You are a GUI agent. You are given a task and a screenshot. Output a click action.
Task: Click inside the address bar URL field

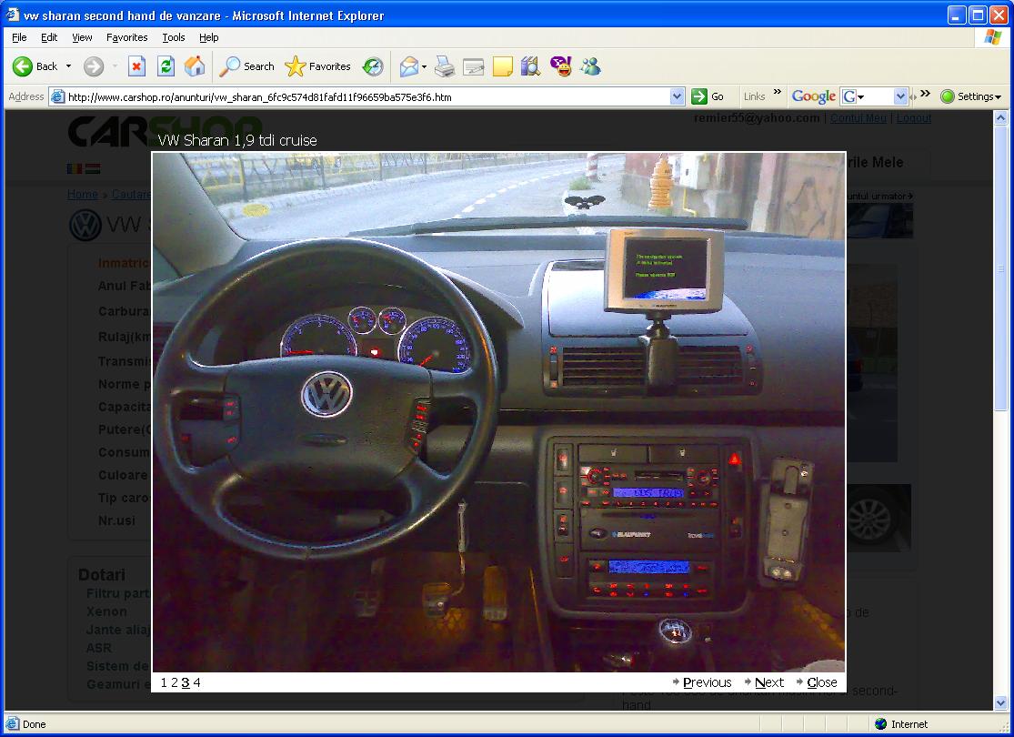pyautogui.click(x=368, y=97)
